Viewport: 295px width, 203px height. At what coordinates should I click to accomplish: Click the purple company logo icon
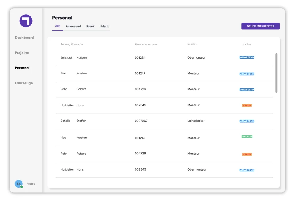point(26,21)
